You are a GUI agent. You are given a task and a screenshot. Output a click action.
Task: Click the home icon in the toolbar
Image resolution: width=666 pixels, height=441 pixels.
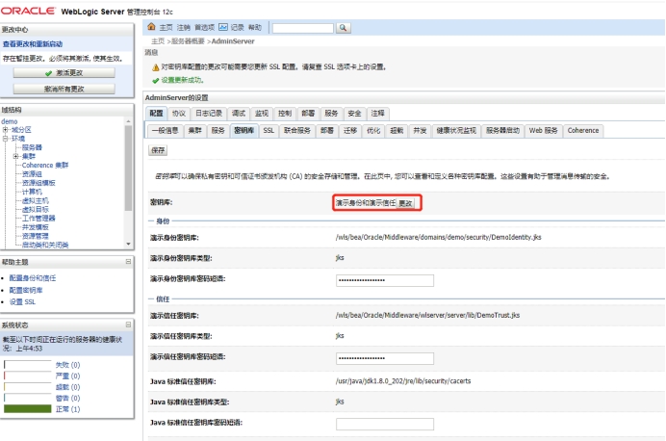[x=151, y=27]
